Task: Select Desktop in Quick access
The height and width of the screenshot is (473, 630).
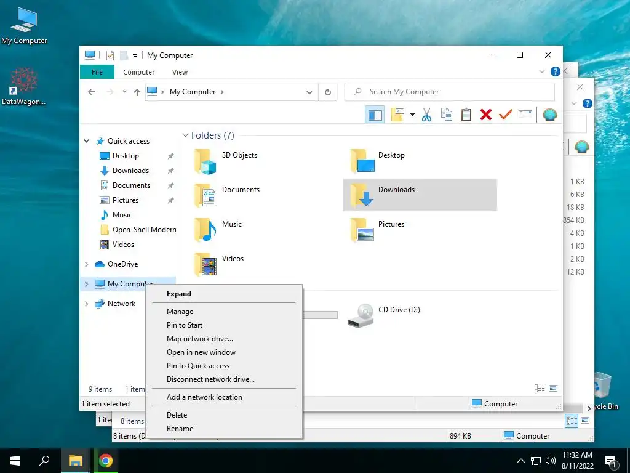Action: [126, 156]
